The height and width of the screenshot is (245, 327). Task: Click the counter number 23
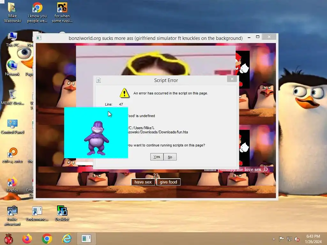point(156,175)
